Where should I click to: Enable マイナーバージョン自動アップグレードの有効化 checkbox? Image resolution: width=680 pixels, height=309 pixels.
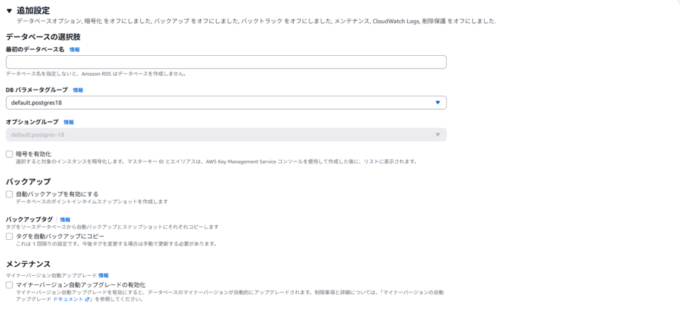pos(9,284)
